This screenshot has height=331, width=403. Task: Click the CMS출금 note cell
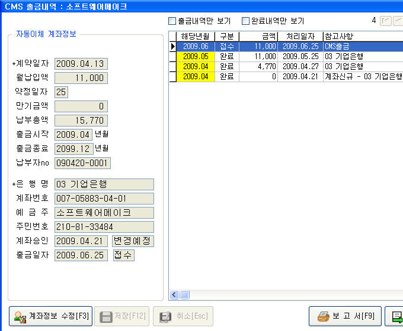click(363, 47)
